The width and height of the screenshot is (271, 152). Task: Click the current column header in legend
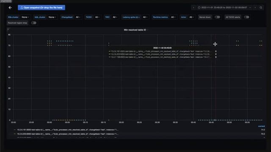click(x=261, y=126)
